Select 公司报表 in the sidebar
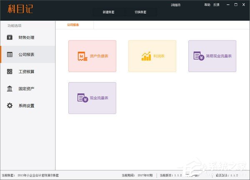Image resolution: width=250 pixels, height=180 pixels. [x=28, y=55]
